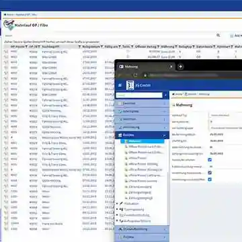Open the Suchbegriff column filter icon
The height and width of the screenshot is (242, 242).
click(80, 47)
